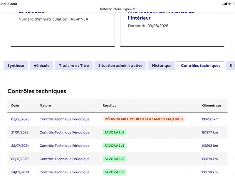Click Contrôle Technique Périodique for 22/07/2021
Image resolution: width=235 pixels, height=176 pixels.
pyautogui.click(x=64, y=145)
